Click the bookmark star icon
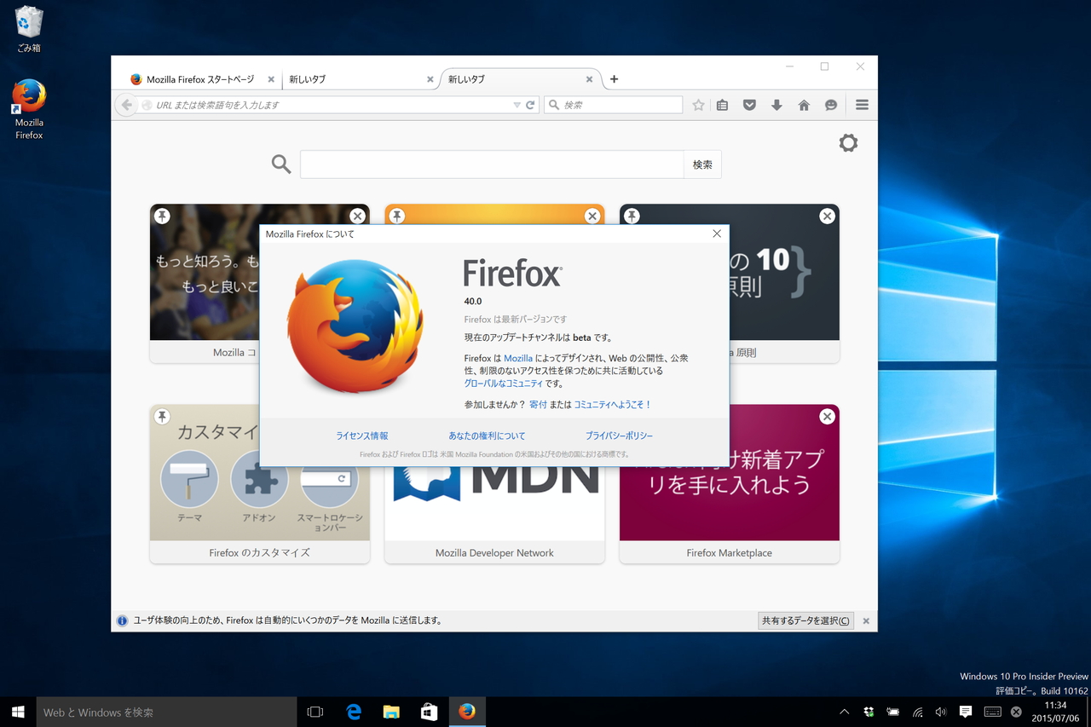The image size is (1091, 727). pyautogui.click(x=698, y=104)
